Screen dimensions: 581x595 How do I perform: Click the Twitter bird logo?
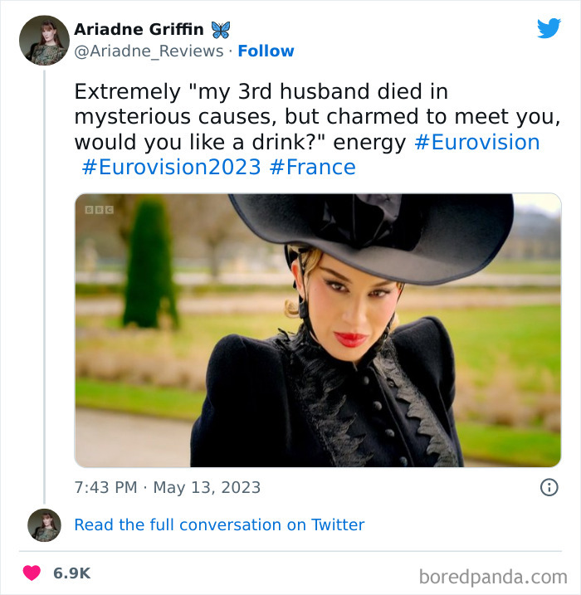tap(549, 29)
